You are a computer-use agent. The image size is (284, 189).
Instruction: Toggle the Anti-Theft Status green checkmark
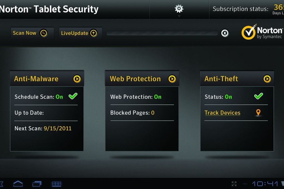point(258,96)
